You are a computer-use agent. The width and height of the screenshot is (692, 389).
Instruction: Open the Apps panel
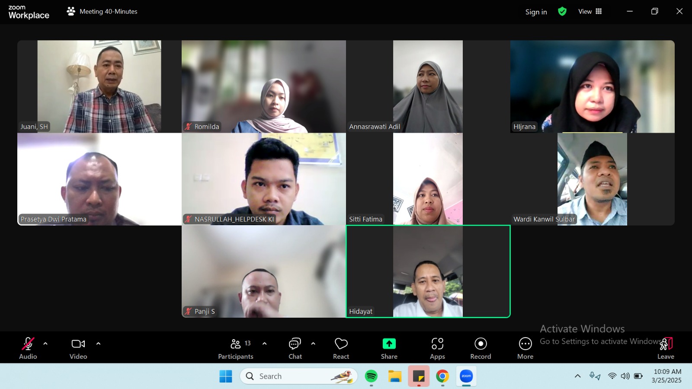pos(437,348)
